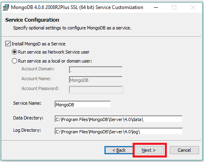The height and width of the screenshot is (162, 204).
Task: Click the Account Password field
Action: (x=96, y=90)
